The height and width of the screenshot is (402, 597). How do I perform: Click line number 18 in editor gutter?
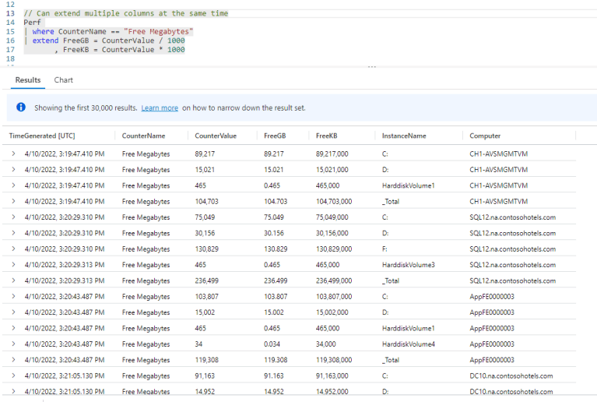tap(10, 58)
